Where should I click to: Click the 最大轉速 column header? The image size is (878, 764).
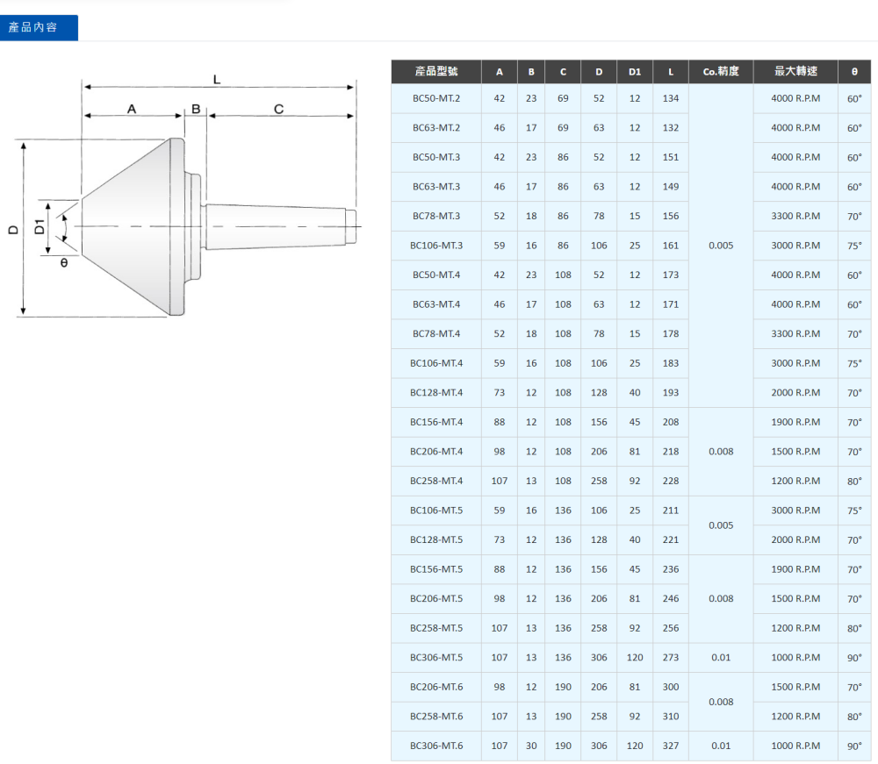[x=795, y=71]
